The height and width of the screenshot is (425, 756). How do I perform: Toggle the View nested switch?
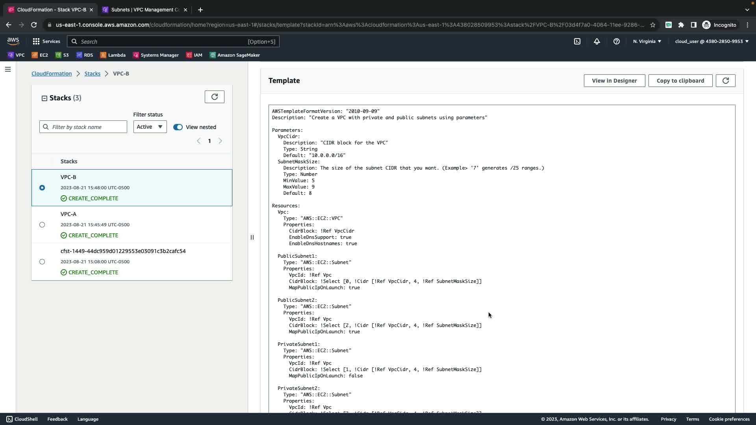178,127
